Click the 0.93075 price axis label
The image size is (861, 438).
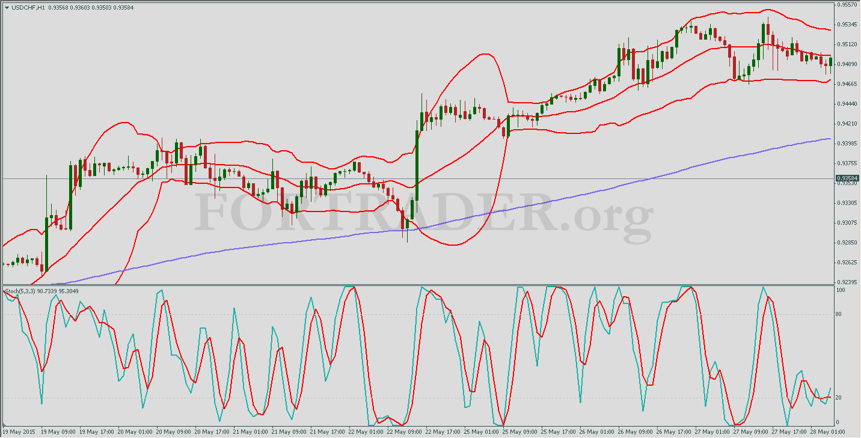[847, 223]
